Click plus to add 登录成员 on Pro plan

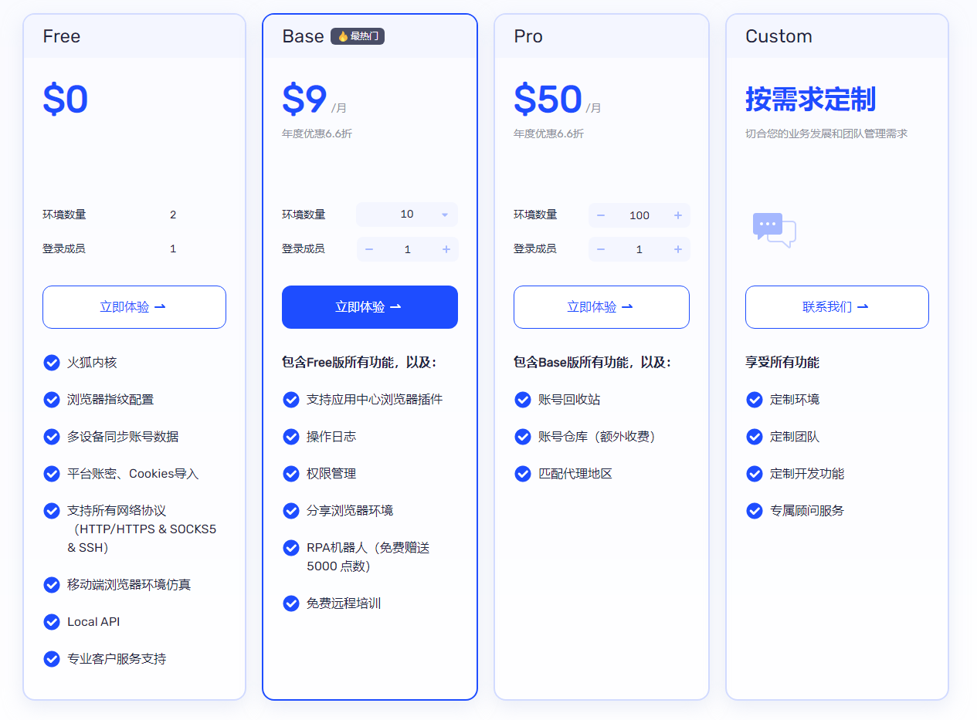tap(678, 248)
